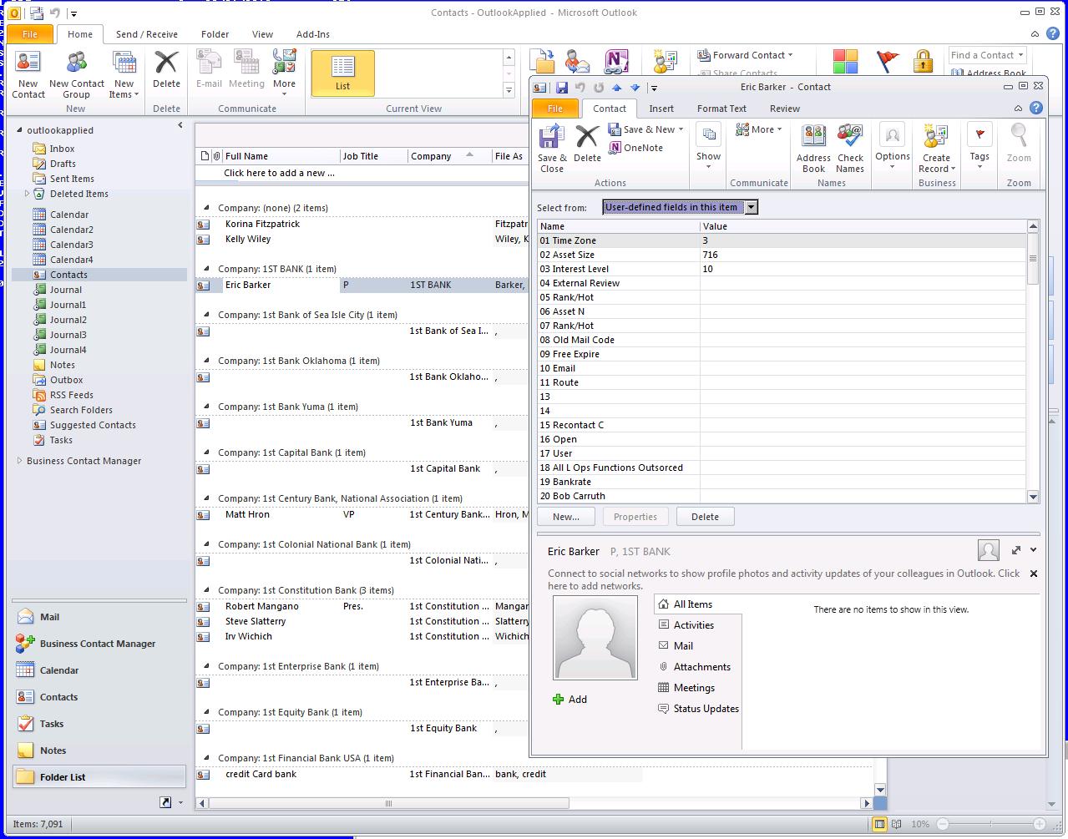Expand the Business Contact Manager folder
Image resolution: width=1068 pixels, height=839 pixels.
point(19,461)
